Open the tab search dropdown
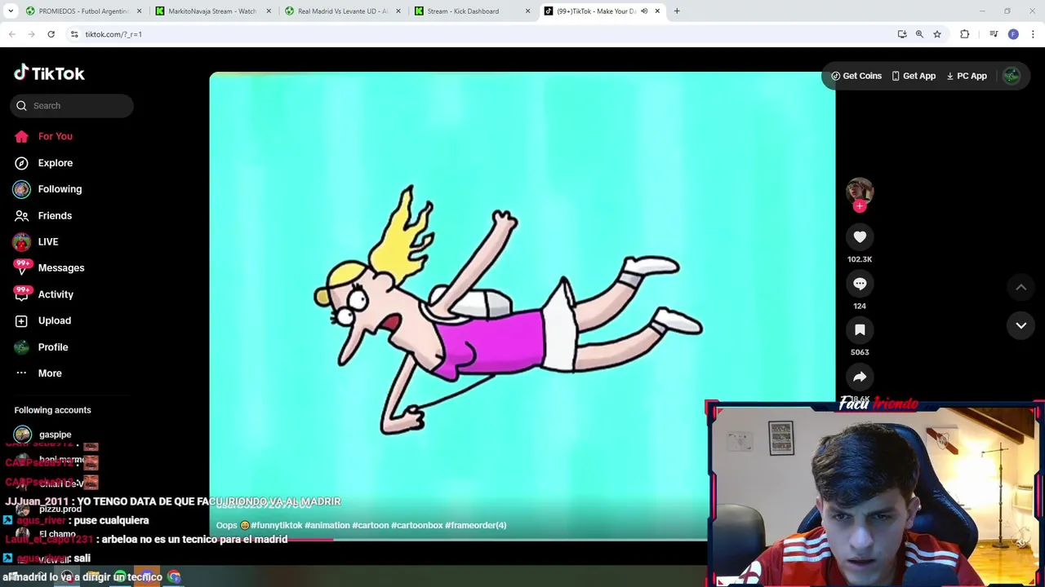This screenshot has height=587, width=1045. point(11,11)
